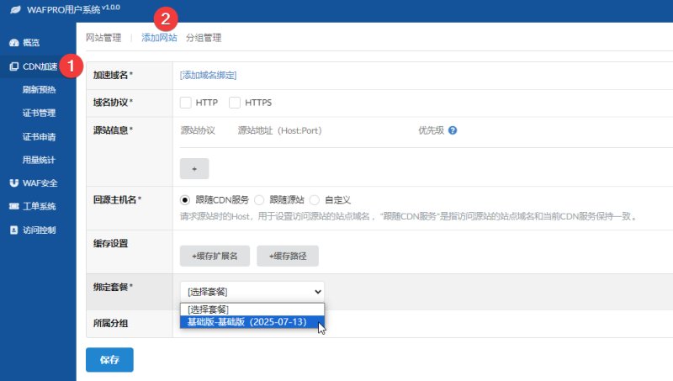Viewport: 673px width, 381px height.
Task: Click the WAFPRO leaf logo icon
Action: tap(15, 9)
